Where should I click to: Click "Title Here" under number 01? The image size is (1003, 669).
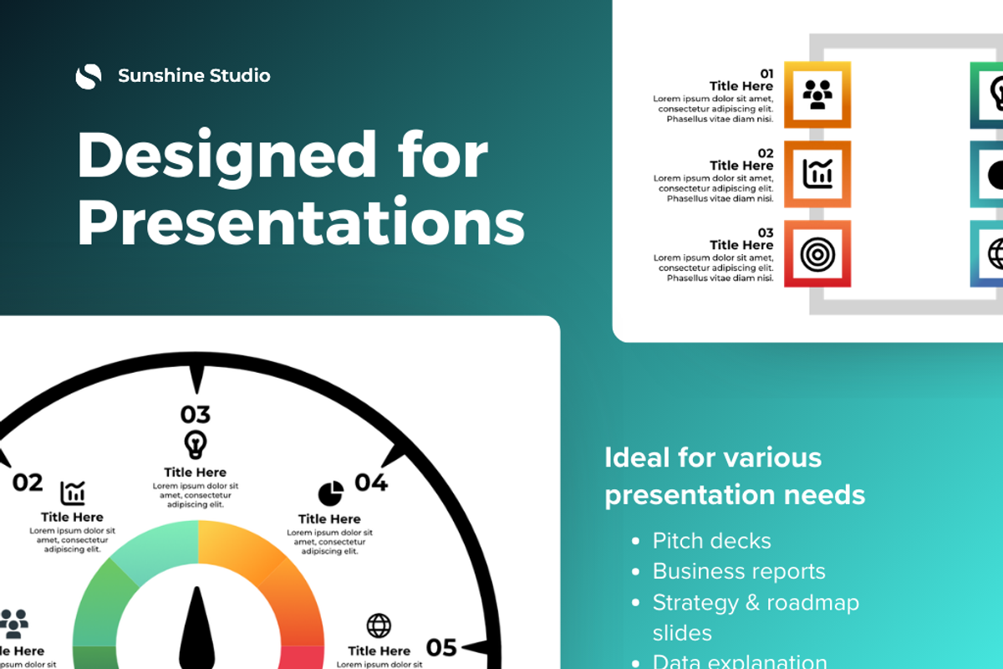tap(741, 86)
